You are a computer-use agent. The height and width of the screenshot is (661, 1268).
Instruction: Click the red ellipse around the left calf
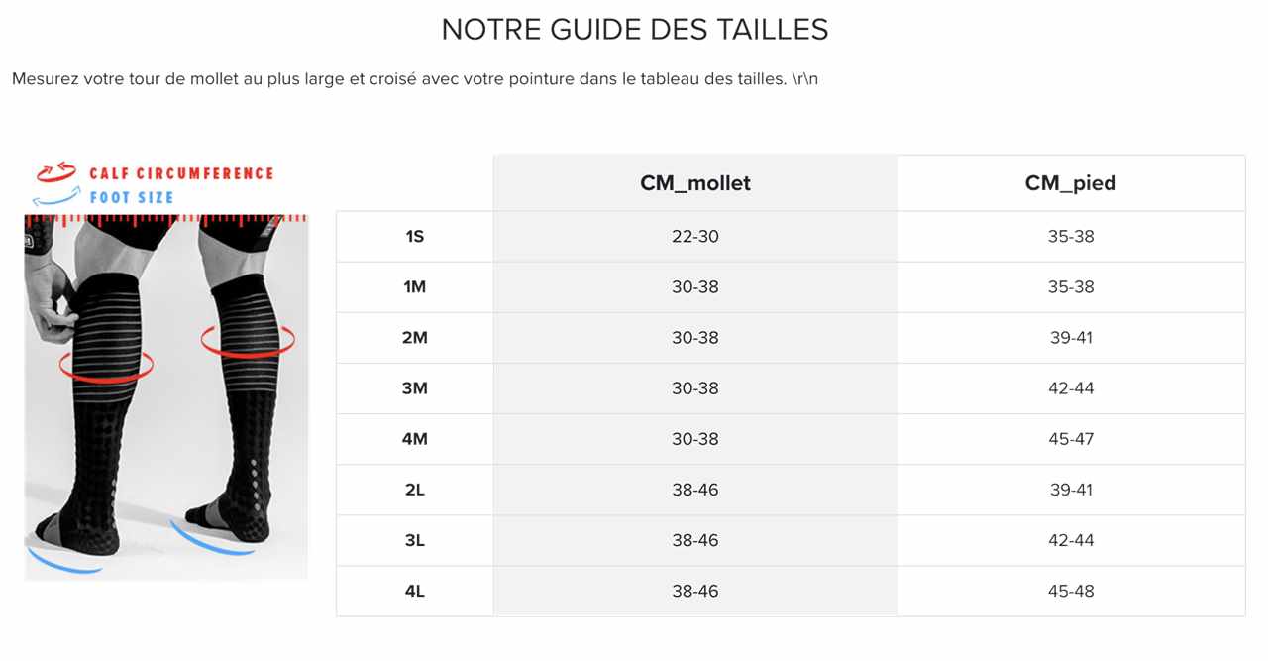pos(106,366)
